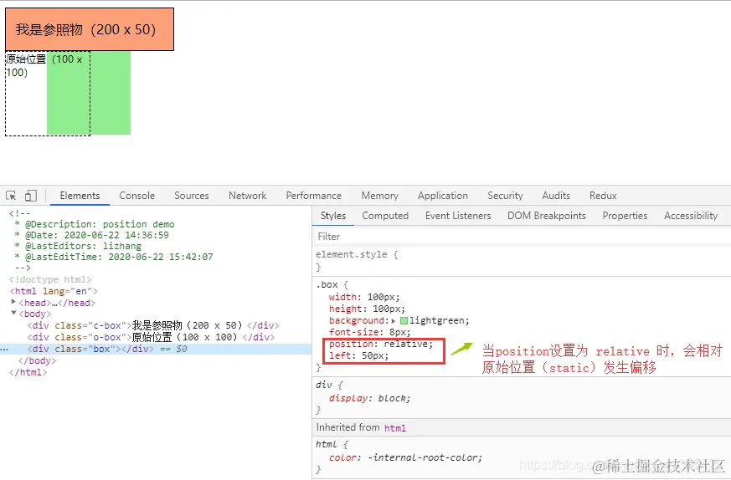Click the .box selector text
This screenshot has height=480, width=731.
pos(327,284)
